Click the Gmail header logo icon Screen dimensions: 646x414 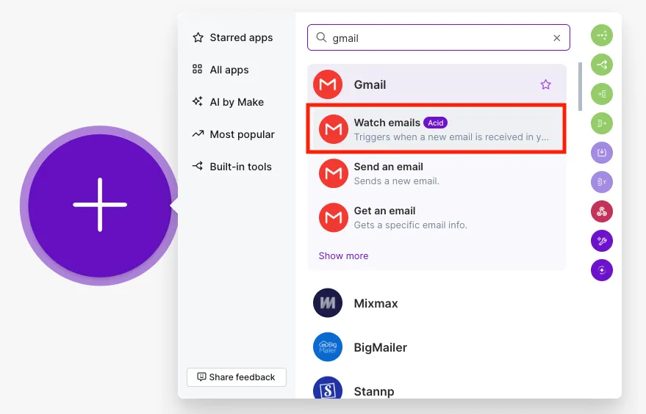[x=328, y=84]
